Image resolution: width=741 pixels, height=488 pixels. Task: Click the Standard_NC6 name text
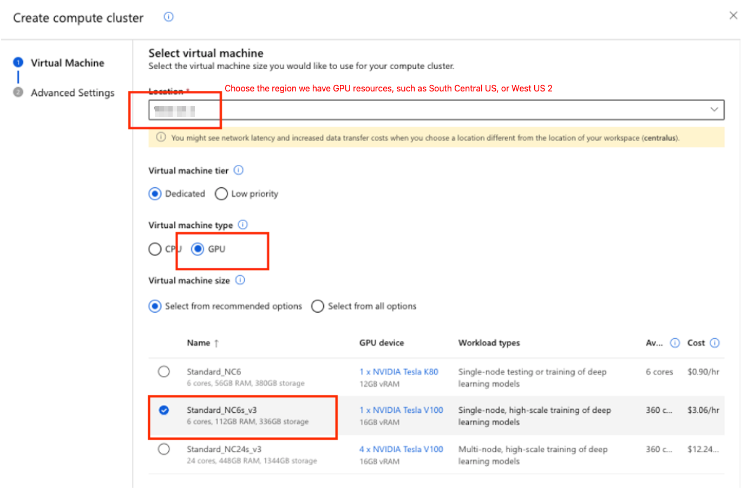pyautogui.click(x=214, y=372)
